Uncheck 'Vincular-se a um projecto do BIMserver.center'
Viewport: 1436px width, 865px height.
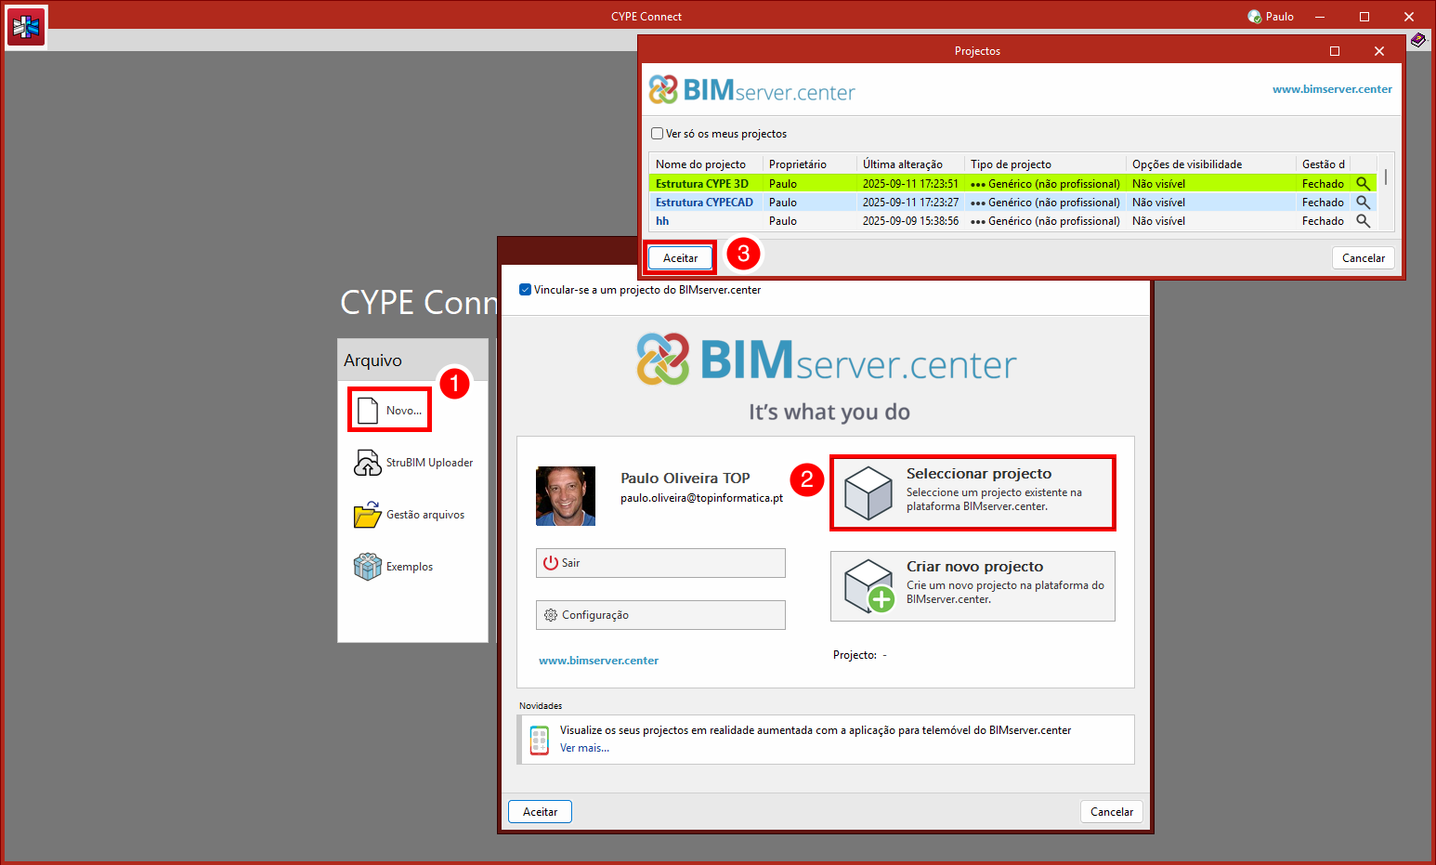coord(526,290)
